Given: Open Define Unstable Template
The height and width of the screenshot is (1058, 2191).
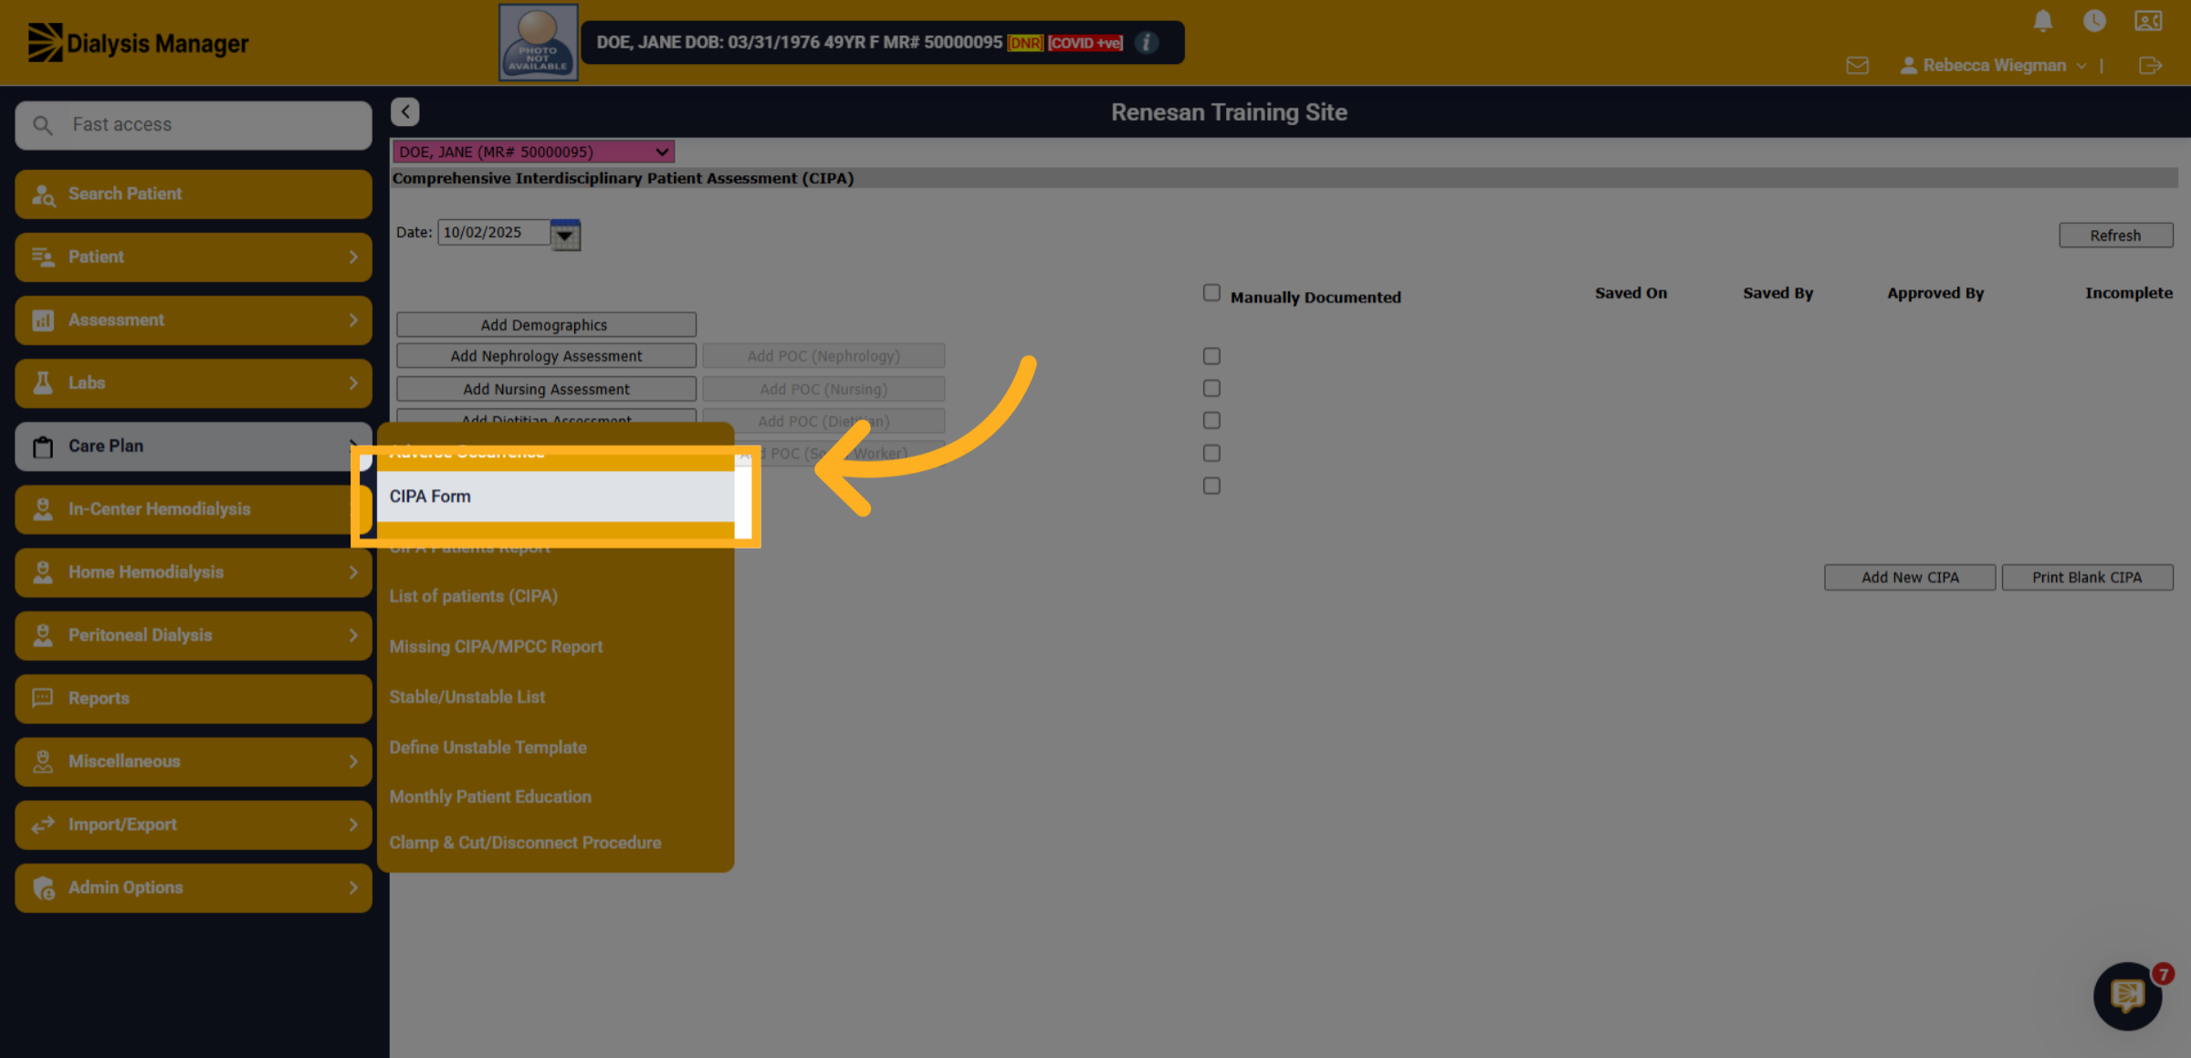Looking at the screenshot, I should click(x=487, y=747).
